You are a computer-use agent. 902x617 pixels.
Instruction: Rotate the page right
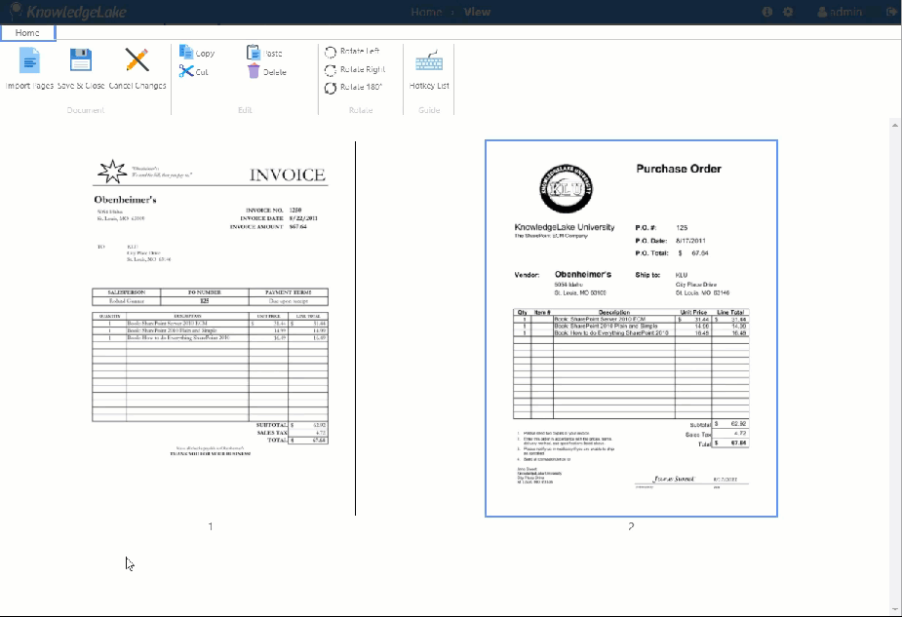[355, 69]
